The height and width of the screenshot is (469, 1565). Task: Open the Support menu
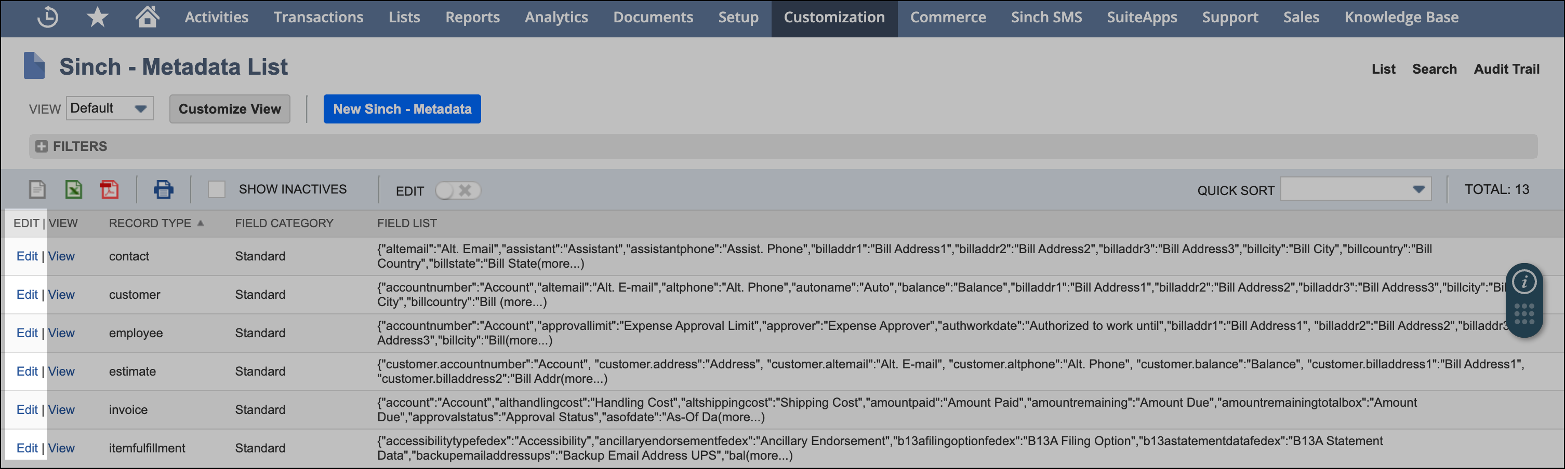[x=1230, y=17]
